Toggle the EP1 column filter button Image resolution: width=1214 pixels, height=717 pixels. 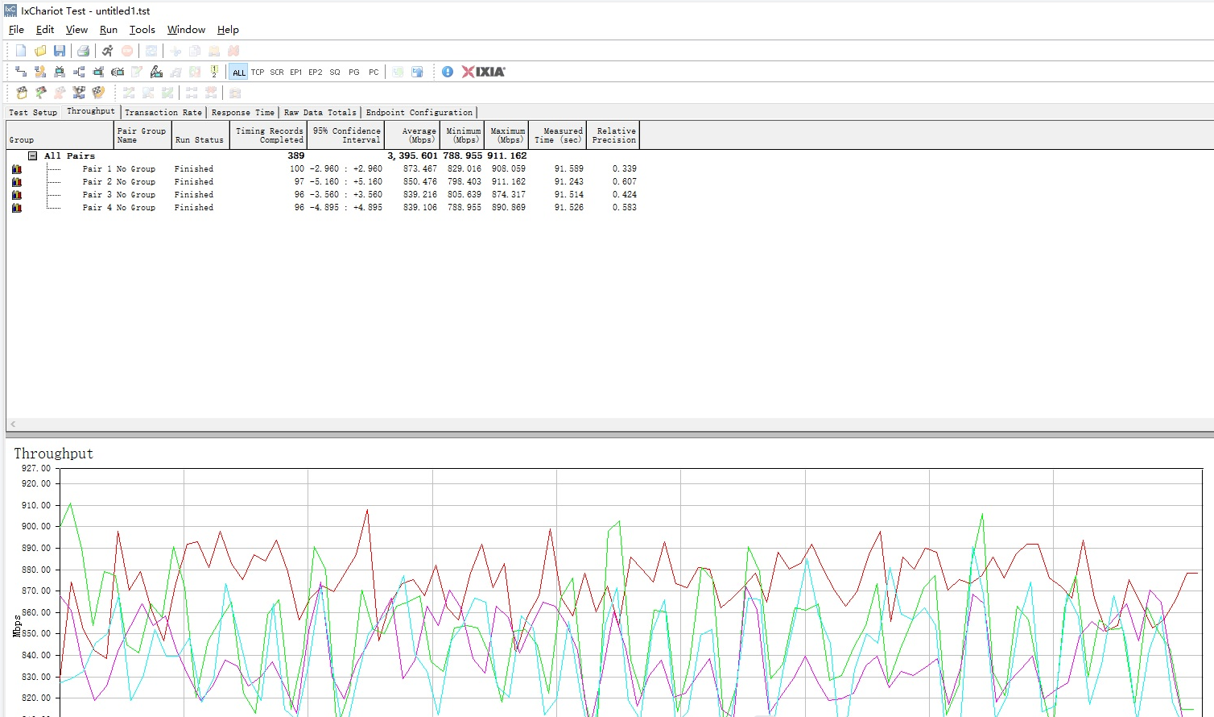296,73
